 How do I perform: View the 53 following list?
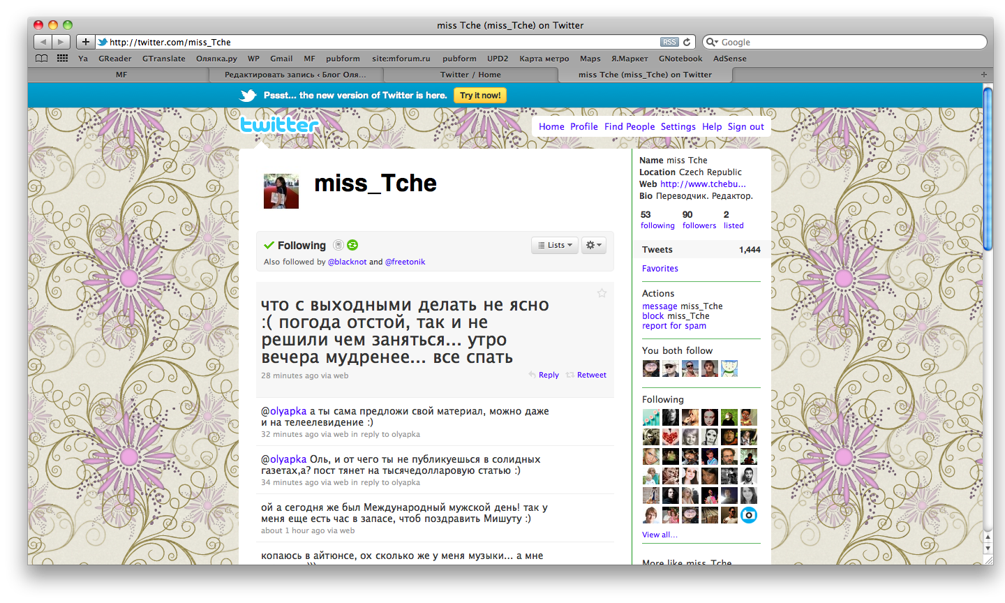coord(657,220)
